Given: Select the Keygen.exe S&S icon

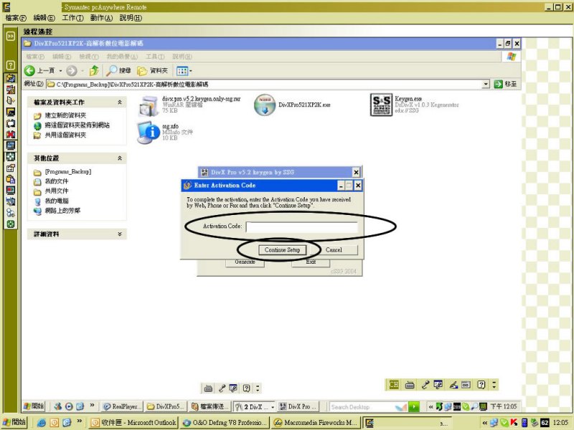Looking at the screenshot, I should [381, 105].
